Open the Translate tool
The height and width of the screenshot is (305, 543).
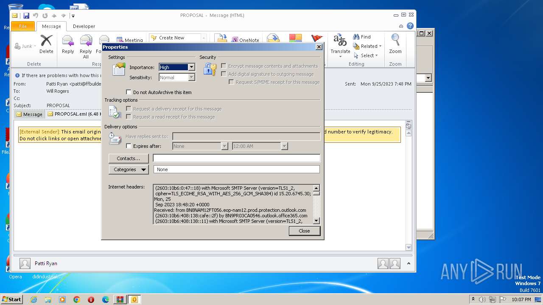pos(340,46)
